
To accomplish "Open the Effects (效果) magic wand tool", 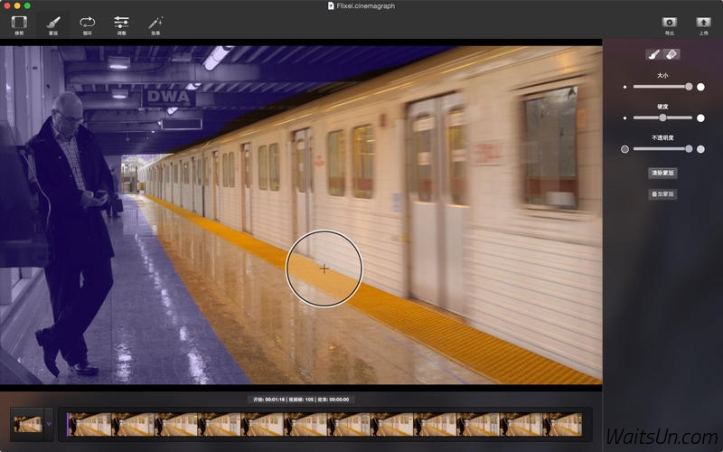I will [155, 25].
